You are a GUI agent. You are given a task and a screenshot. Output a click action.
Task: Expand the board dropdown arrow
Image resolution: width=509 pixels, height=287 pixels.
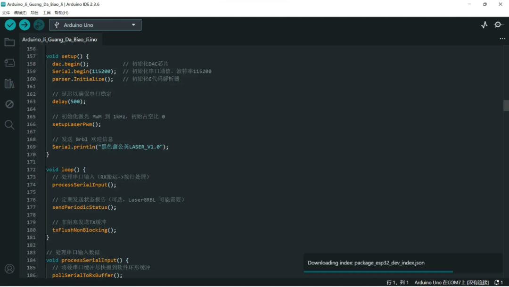click(133, 25)
